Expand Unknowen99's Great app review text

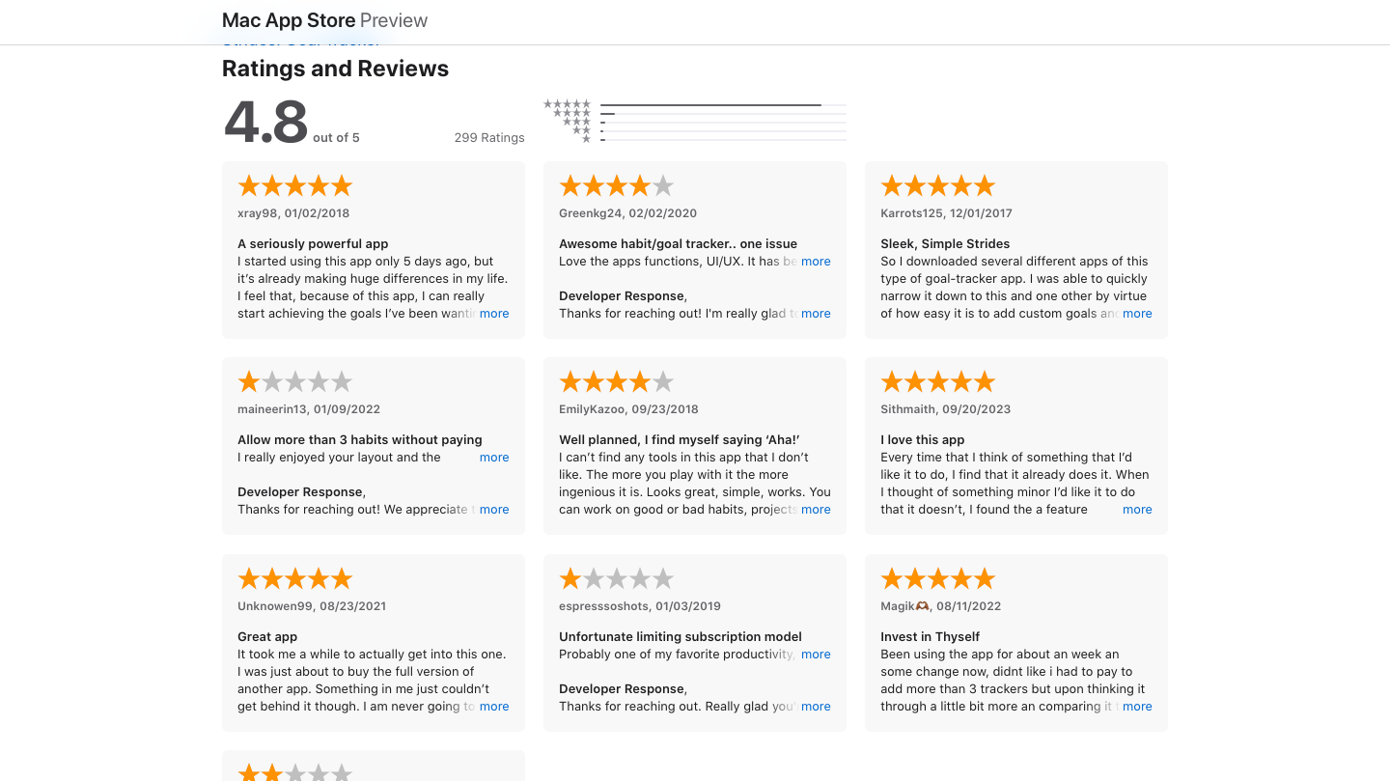pyautogui.click(x=494, y=706)
